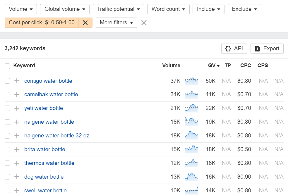This screenshot has height=195, width=288.
Task: Remove the Cost per click filter
Action: tap(85, 23)
